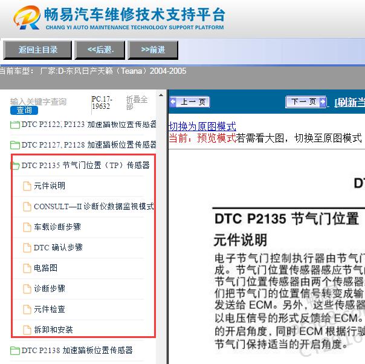The height and width of the screenshot is (364, 365).
Task: Click page icon beside 车载诊断步骤
Action: click(x=27, y=227)
